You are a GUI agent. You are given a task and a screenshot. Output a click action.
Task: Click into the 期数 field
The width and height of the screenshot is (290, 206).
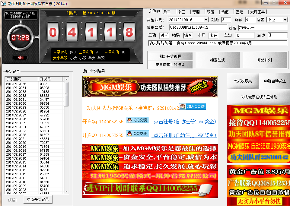226,20
